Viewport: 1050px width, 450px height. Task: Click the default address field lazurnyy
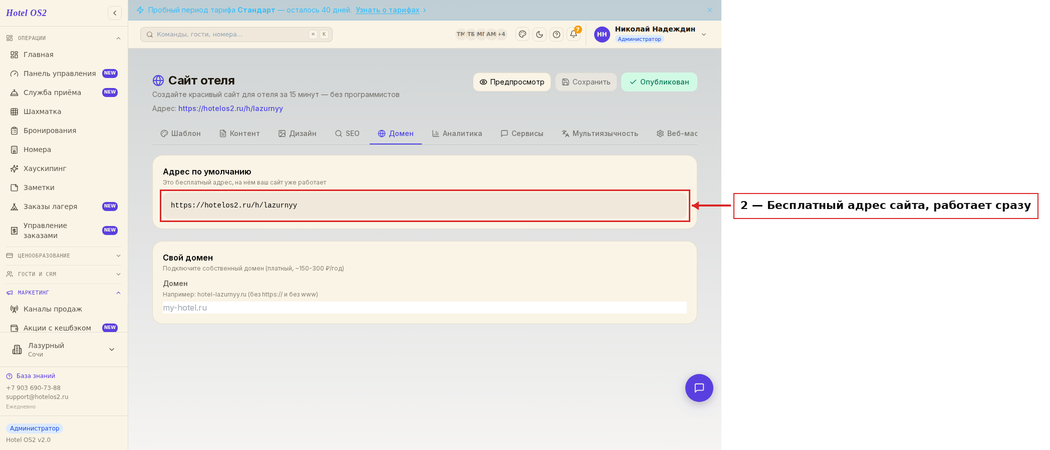point(425,205)
